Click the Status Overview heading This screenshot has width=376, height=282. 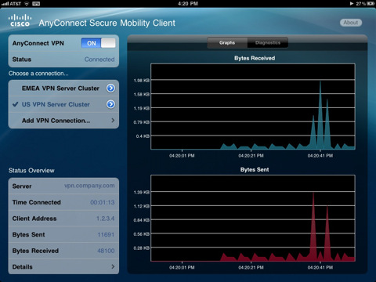31,171
